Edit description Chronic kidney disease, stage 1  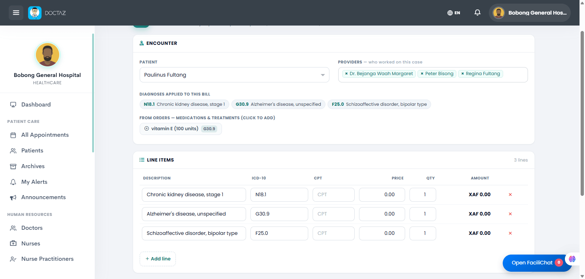tap(194, 195)
